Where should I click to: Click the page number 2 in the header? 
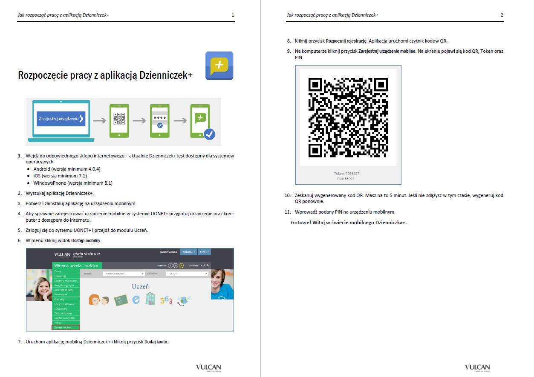click(x=502, y=15)
